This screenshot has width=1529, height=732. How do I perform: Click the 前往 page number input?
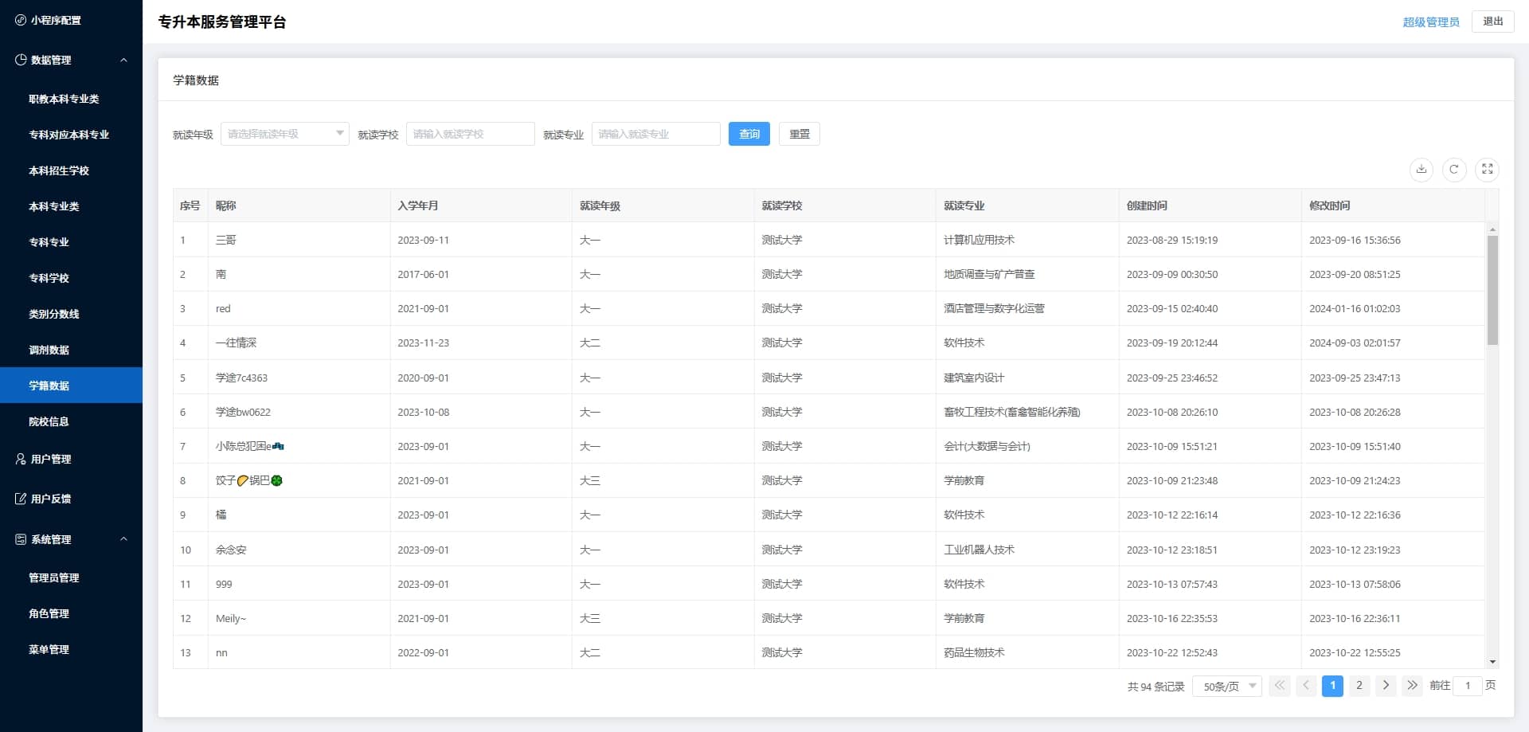coord(1468,686)
